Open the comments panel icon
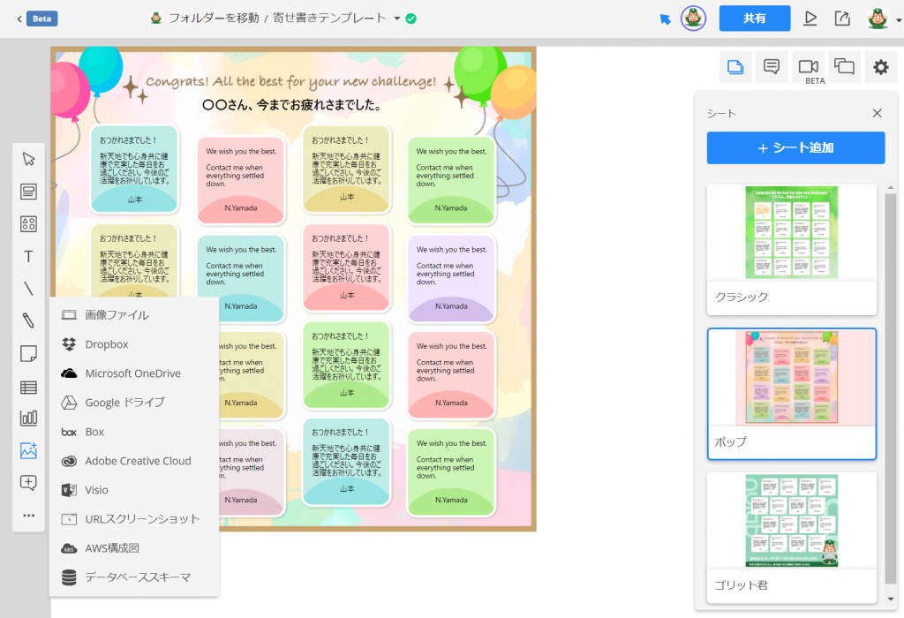This screenshot has height=618, width=904. tap(771, 67)
